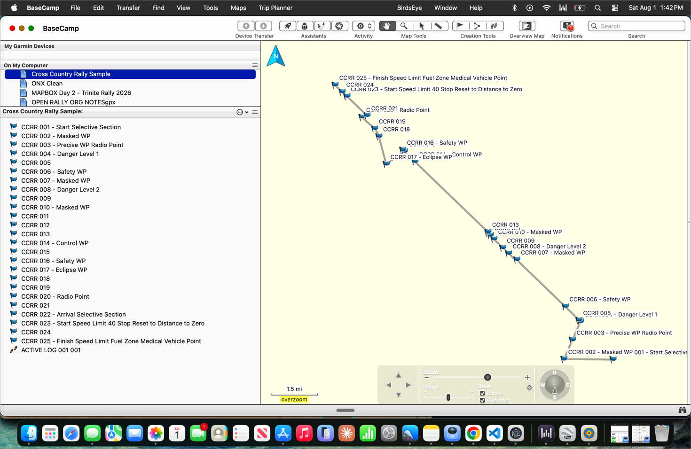Click the zoom out minus button
The width and height of the screenshot is (691, 449).
pyautogui.click(x=427, y=378)
